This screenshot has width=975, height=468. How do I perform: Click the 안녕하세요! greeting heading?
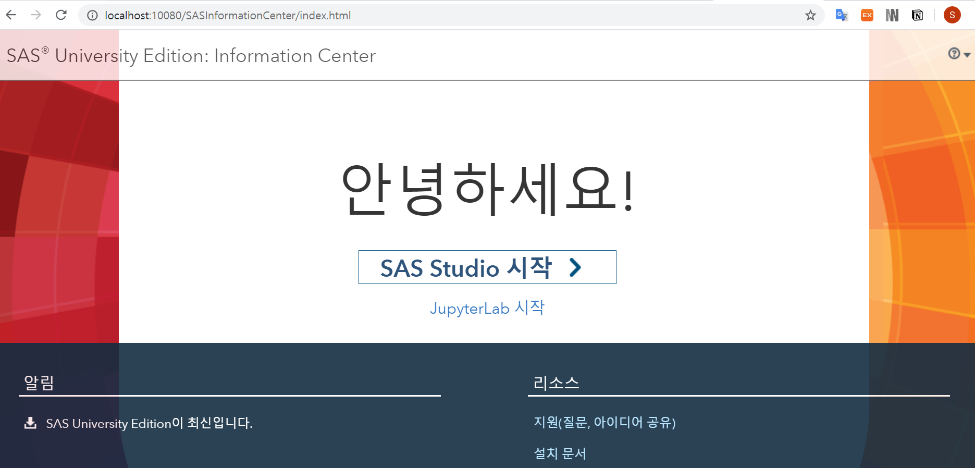coord(488,189)
